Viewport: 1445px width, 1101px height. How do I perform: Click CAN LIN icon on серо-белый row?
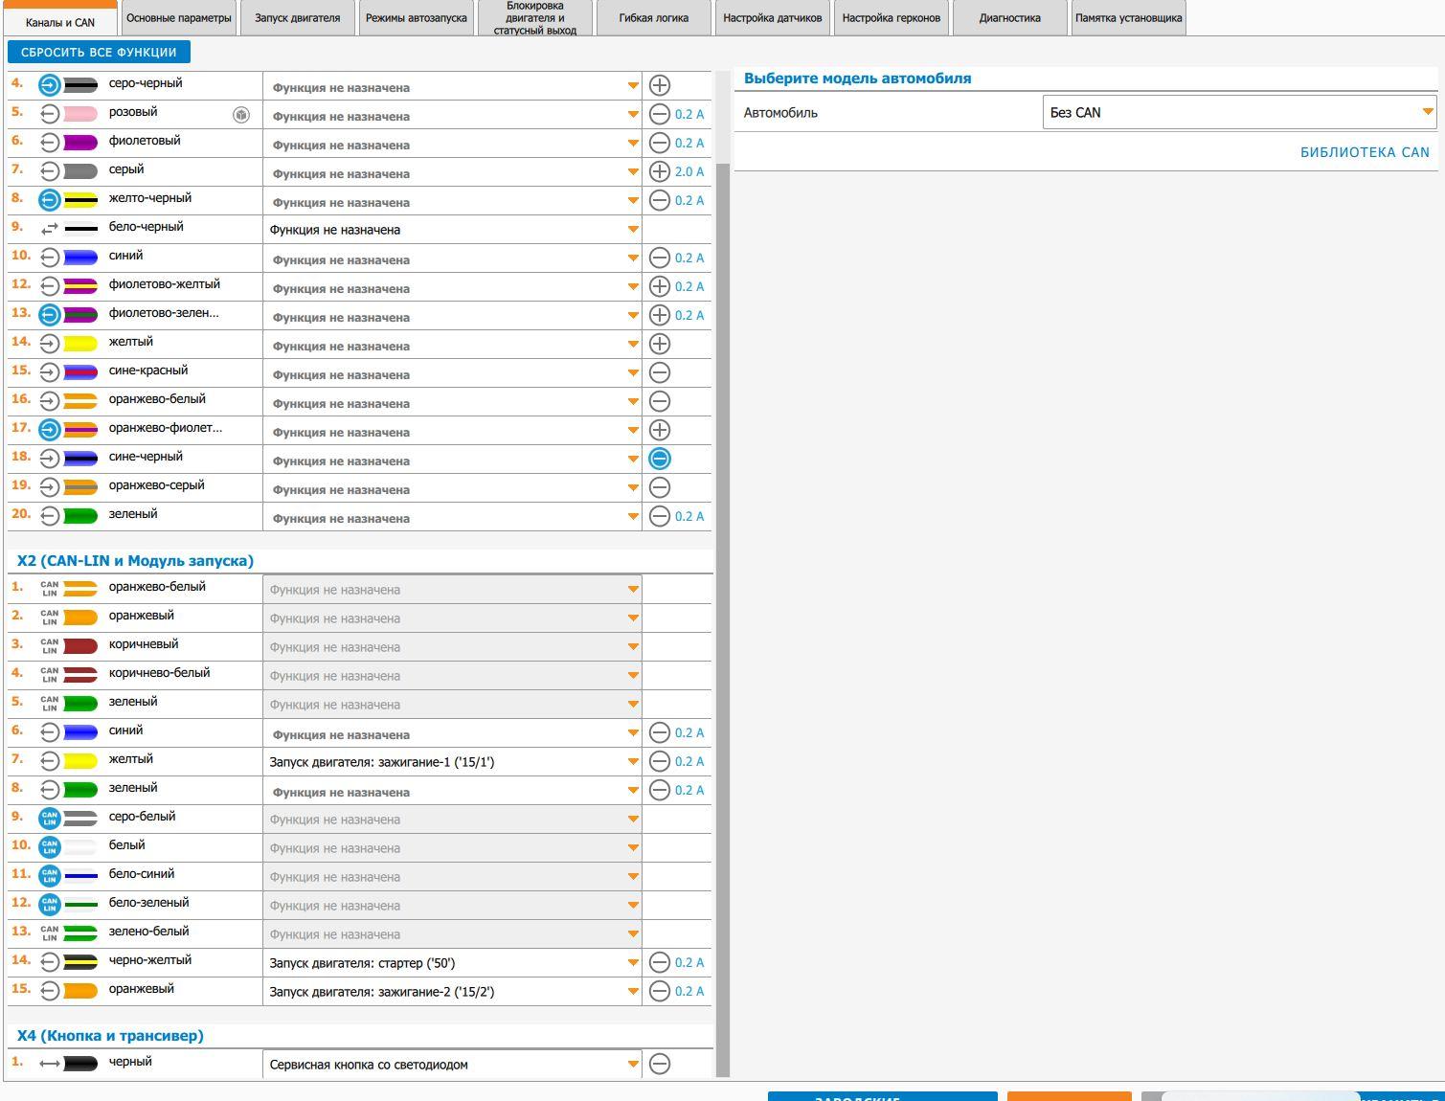click(x=50, y=819)
